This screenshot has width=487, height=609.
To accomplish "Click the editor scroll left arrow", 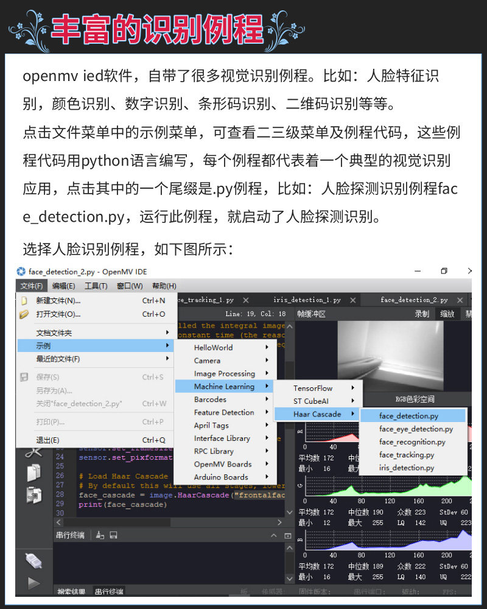I will tap(58, 523).
